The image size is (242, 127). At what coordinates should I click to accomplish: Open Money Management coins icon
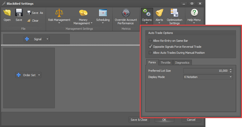click(83, 13)
